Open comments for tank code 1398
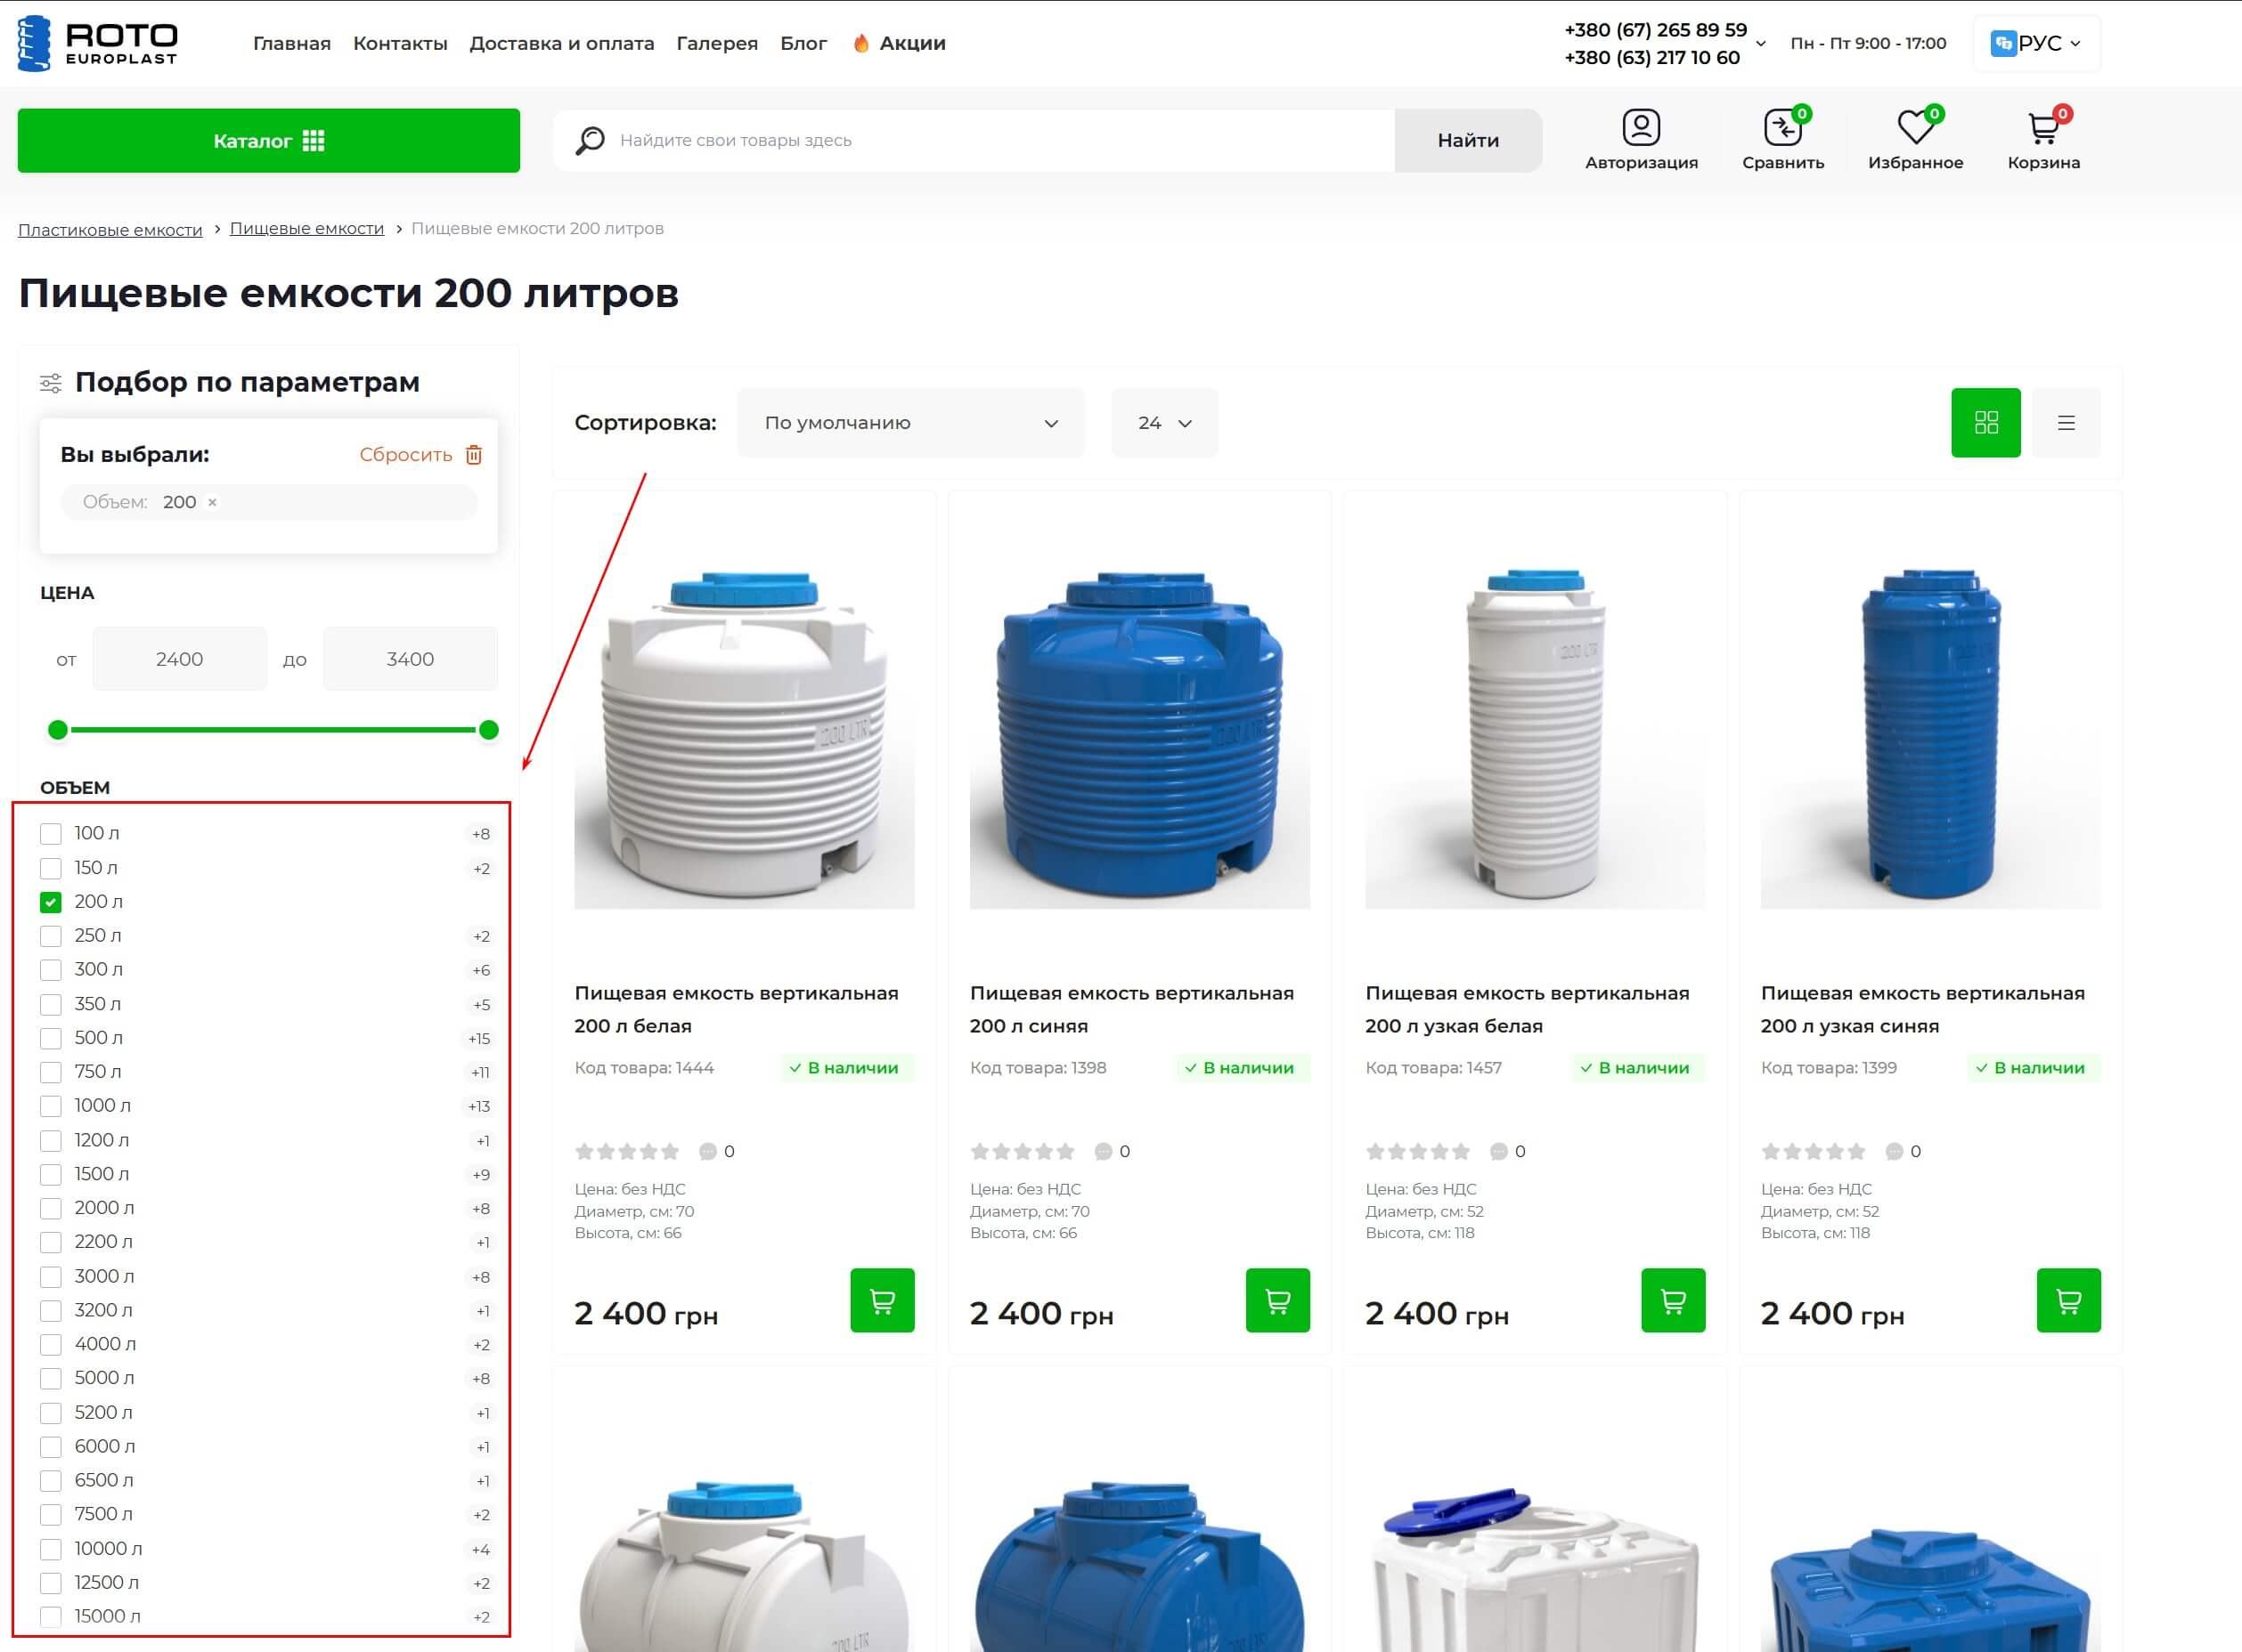The width and height of the screenshot is (2242, 1652). (x=1112, y=1151)
